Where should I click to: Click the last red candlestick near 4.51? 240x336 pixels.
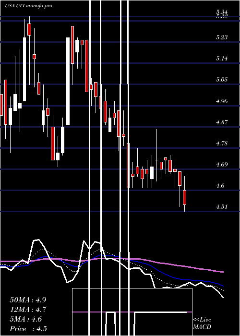[x=184, y=197]
